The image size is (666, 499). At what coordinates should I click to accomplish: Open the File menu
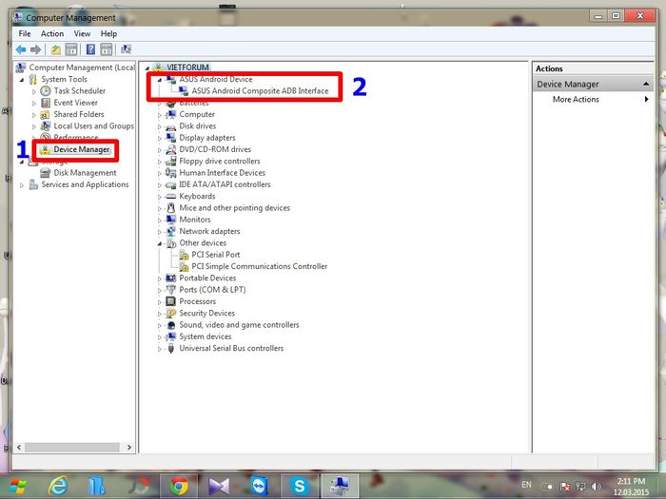(24, 33)
